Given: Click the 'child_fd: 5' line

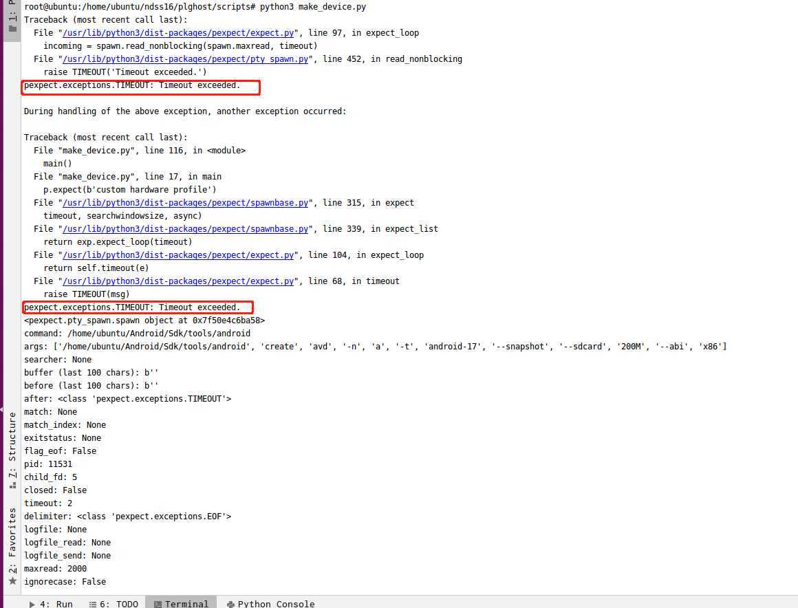Looking at the screenshot, I should [50, 477].
